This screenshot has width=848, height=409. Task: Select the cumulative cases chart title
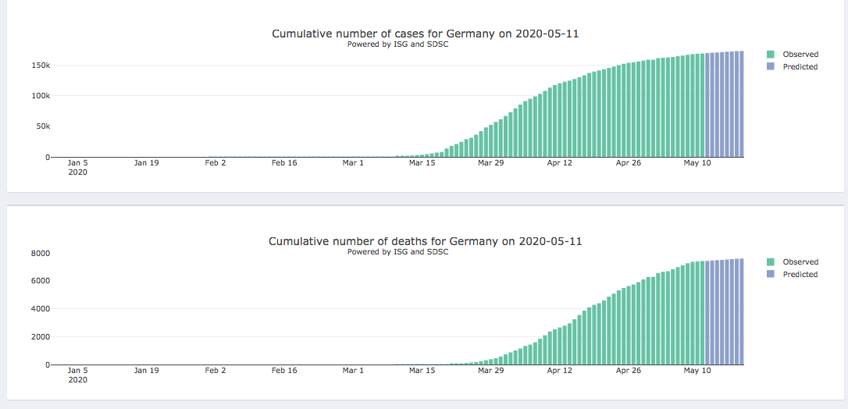coord(425,34)
